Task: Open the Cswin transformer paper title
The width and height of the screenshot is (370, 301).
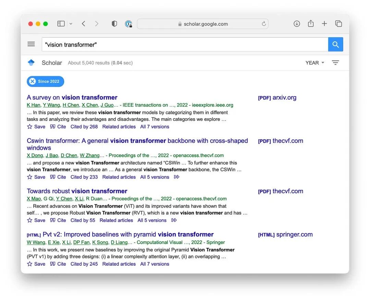Action: pyautogui.click(x=137, y=144)
